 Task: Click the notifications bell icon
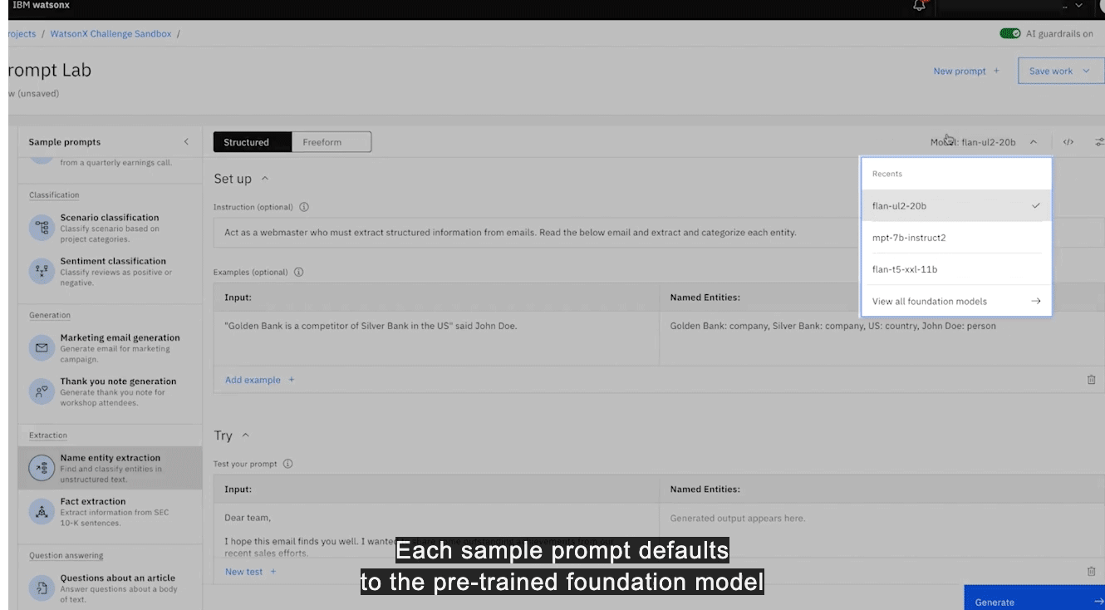919,5
